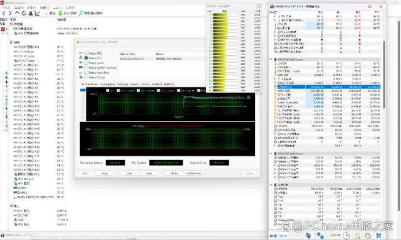Viewport: 401px width, 240px height.
Task: Click the line chart icon in AIDA64 toolbar
Action: point(38,13)
